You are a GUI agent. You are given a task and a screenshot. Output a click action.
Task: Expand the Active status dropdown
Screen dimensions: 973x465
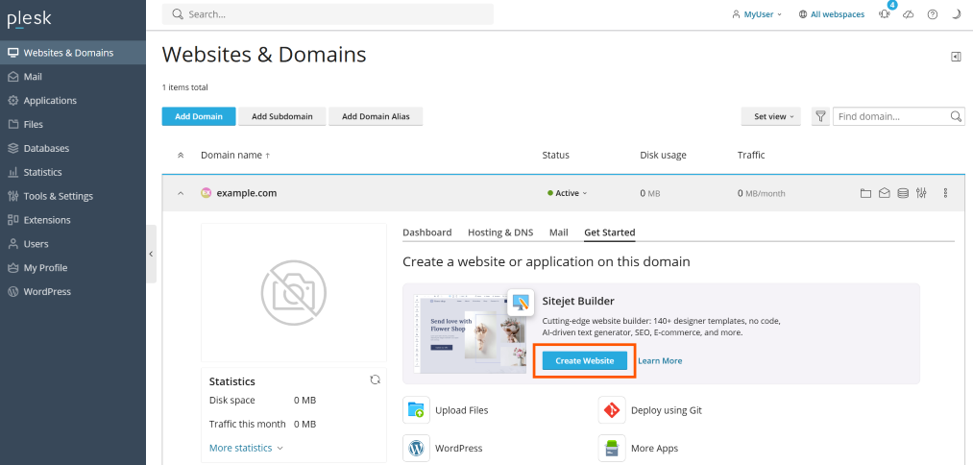point(568,193)
